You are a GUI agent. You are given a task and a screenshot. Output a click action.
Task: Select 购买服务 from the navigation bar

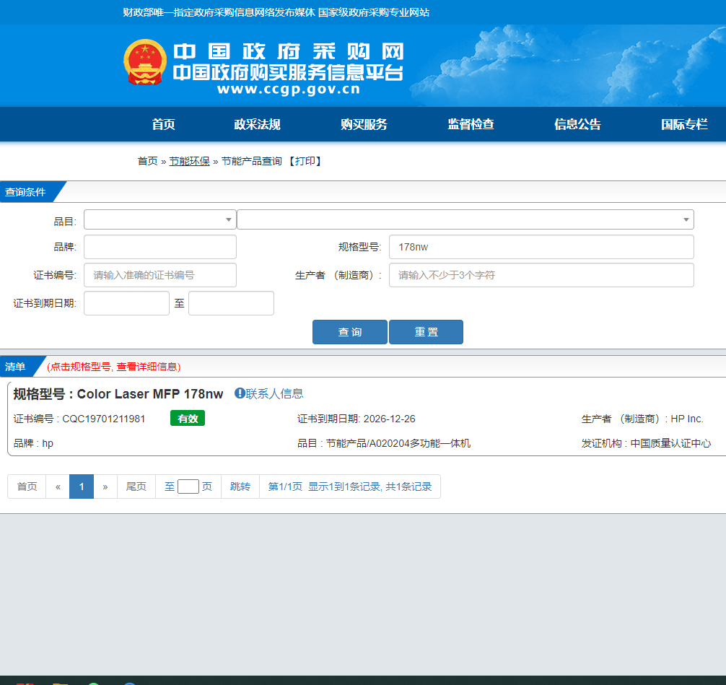364,124
